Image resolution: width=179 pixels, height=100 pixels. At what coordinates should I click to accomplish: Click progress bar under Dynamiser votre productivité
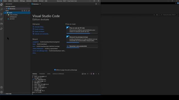(x=82, y=48)
